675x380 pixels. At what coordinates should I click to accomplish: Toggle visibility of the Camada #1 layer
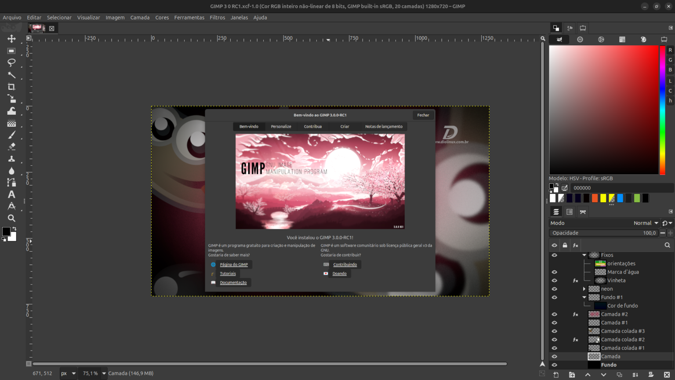tap(554, 322)
